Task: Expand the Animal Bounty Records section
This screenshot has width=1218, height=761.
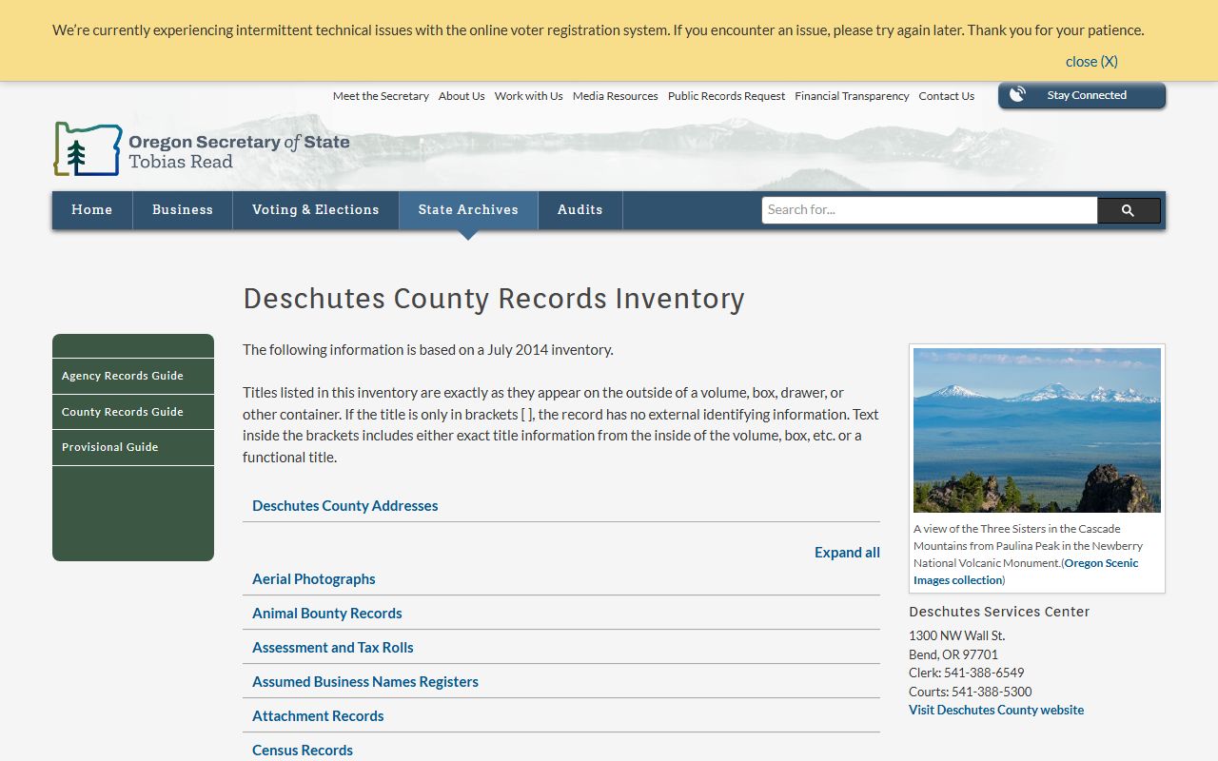Action: [561, 614]
